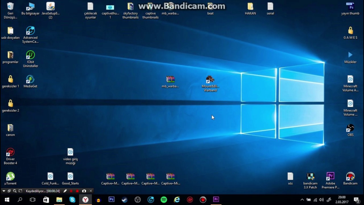Select the skyfactory thumbnails icon
Screen dimensions: 364x205
tap(131, 11)
